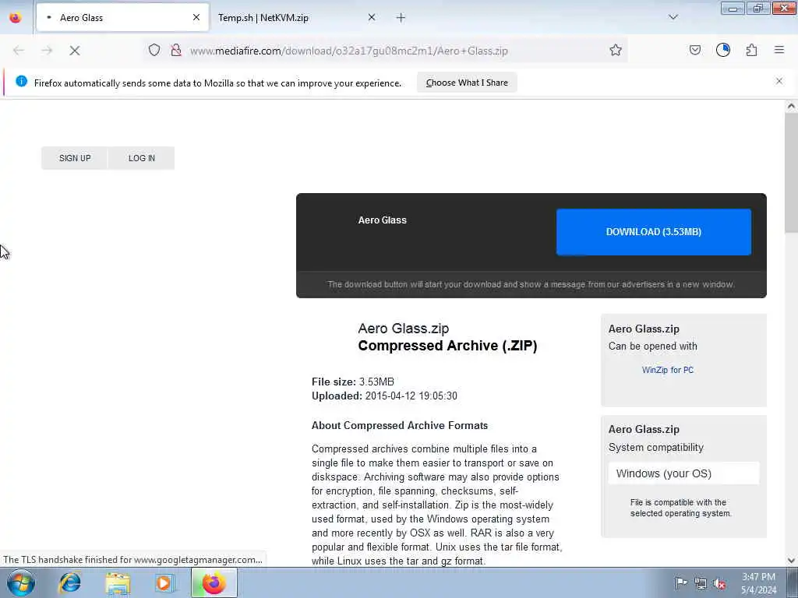Click the DOWNLOAD (3.53MB) button

[654, 232]
